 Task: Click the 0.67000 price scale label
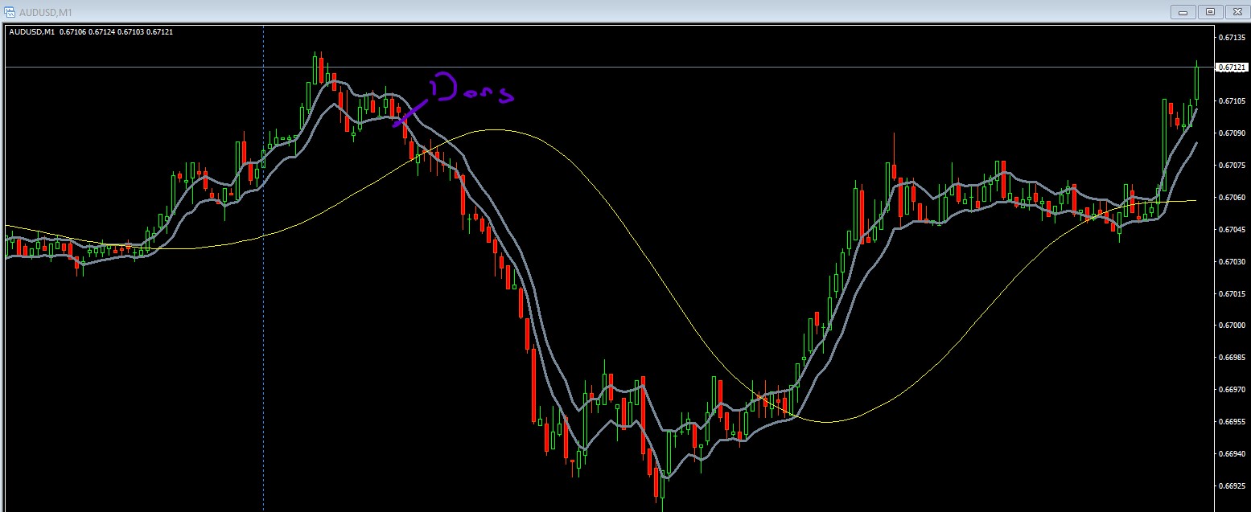pyautogui.click(x=1231, y=325)
